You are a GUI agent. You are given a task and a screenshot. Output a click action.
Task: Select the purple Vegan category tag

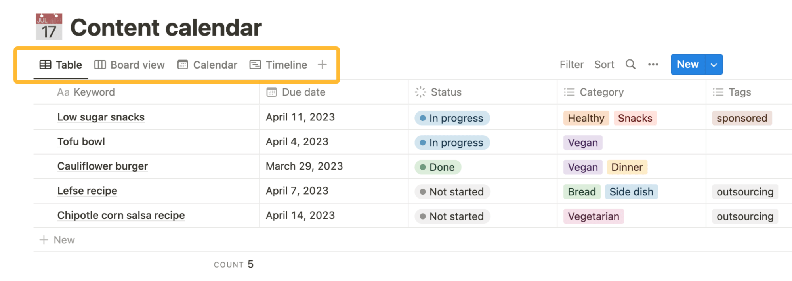[x=582, y=142]
